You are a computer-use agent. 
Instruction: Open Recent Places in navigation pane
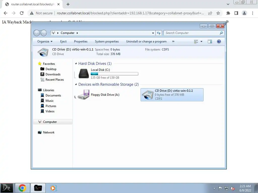[54, 80]
